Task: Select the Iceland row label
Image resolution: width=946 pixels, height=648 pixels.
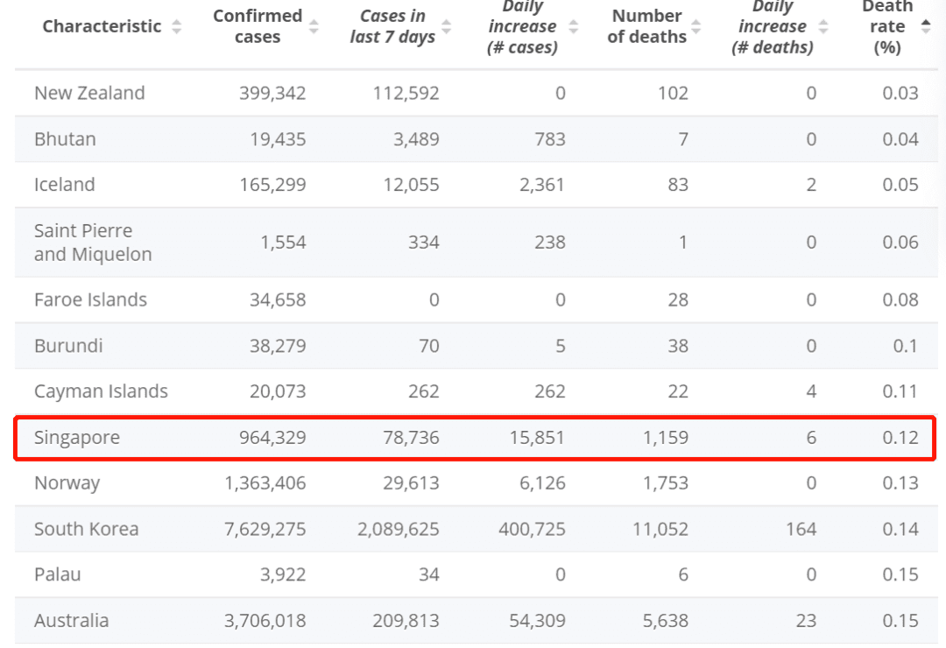Action: [65, 185]
